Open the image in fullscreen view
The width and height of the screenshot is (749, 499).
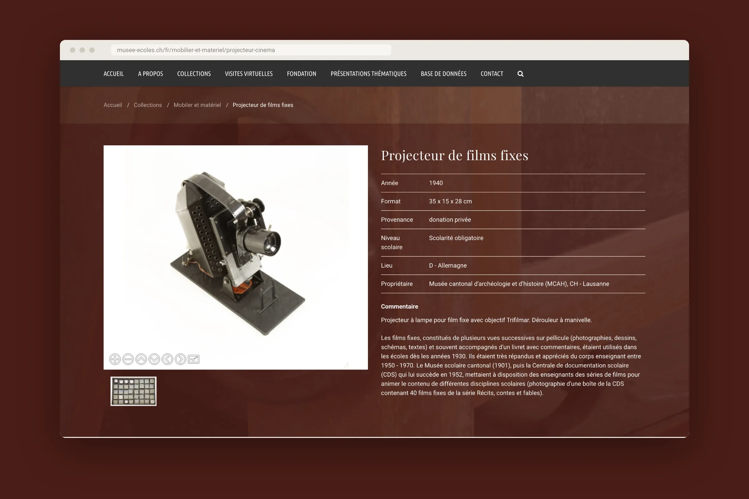pos(193,359)
